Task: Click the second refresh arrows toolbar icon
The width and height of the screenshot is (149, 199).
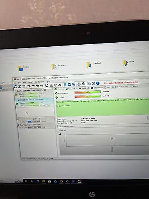Action: (20, 86)
